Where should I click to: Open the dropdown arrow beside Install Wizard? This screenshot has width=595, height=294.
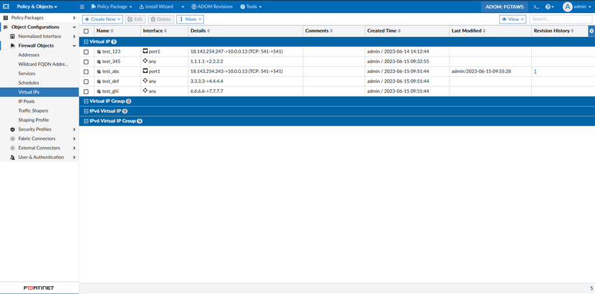click(x=183, y=7)
